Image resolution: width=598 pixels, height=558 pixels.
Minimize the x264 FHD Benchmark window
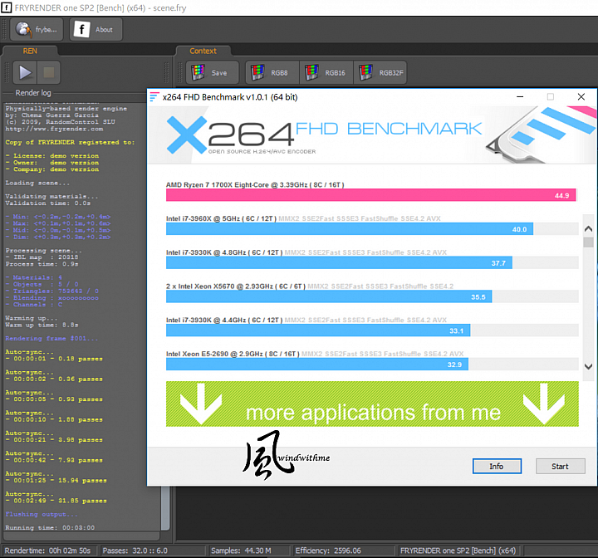click(x=520, y=97)
